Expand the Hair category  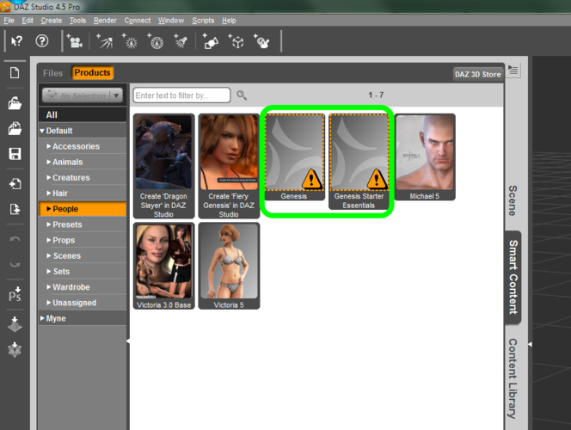click(48, 193)
